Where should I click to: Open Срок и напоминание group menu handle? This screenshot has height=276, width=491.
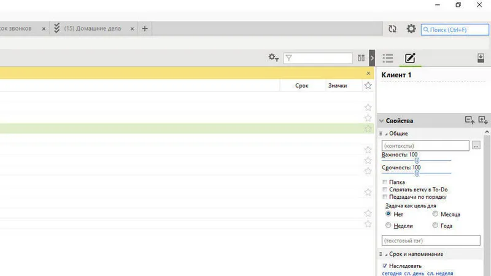coord(381,254)
